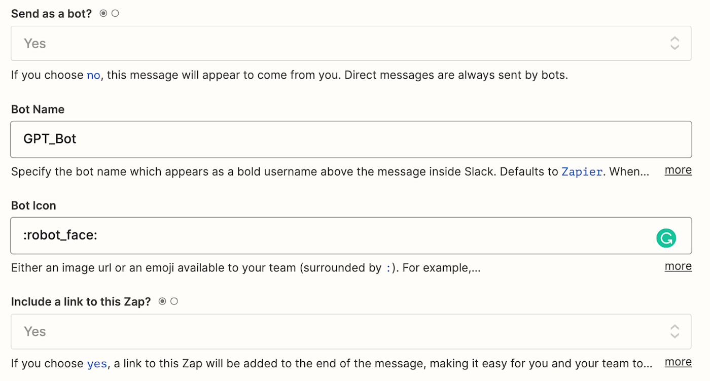Expand more under Include a link description
Screen dimensions: 710x381
(x=678, y=362)
